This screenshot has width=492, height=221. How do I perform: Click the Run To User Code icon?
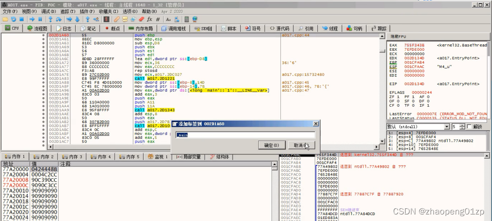(96, 20)
